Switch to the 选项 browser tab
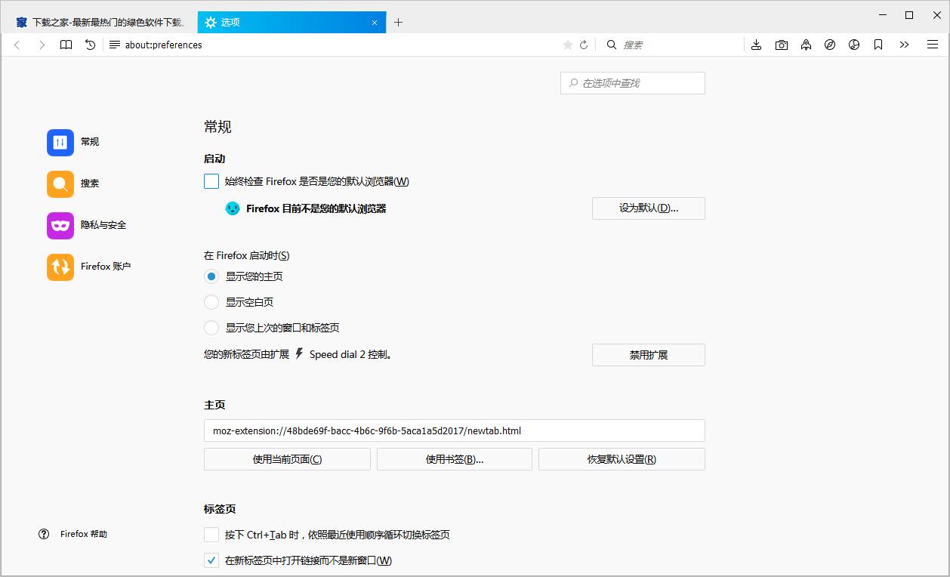 click(287, 22)
